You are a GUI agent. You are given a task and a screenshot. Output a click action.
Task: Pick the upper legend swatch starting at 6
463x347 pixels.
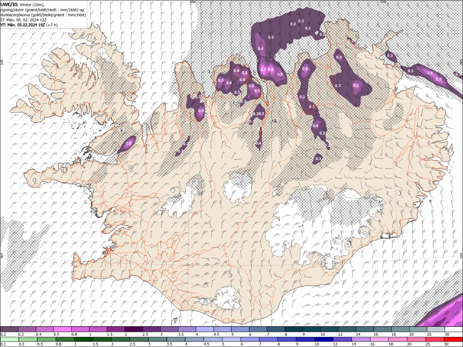258,329
